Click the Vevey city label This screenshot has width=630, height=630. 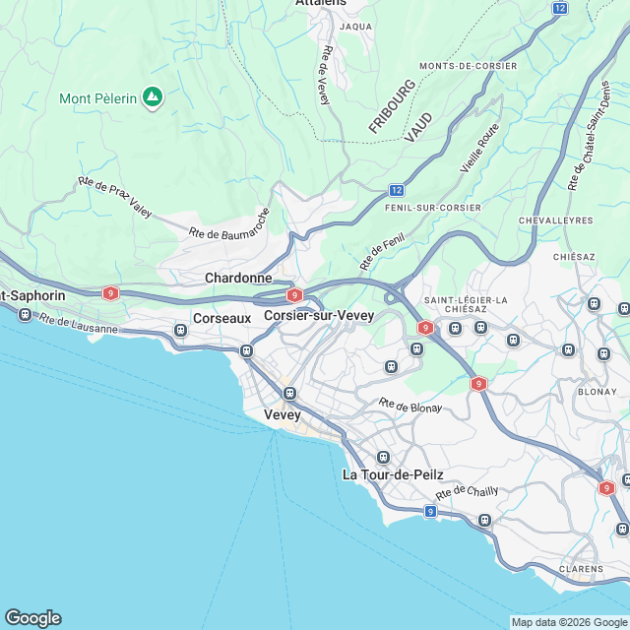(x=283, y=415)
